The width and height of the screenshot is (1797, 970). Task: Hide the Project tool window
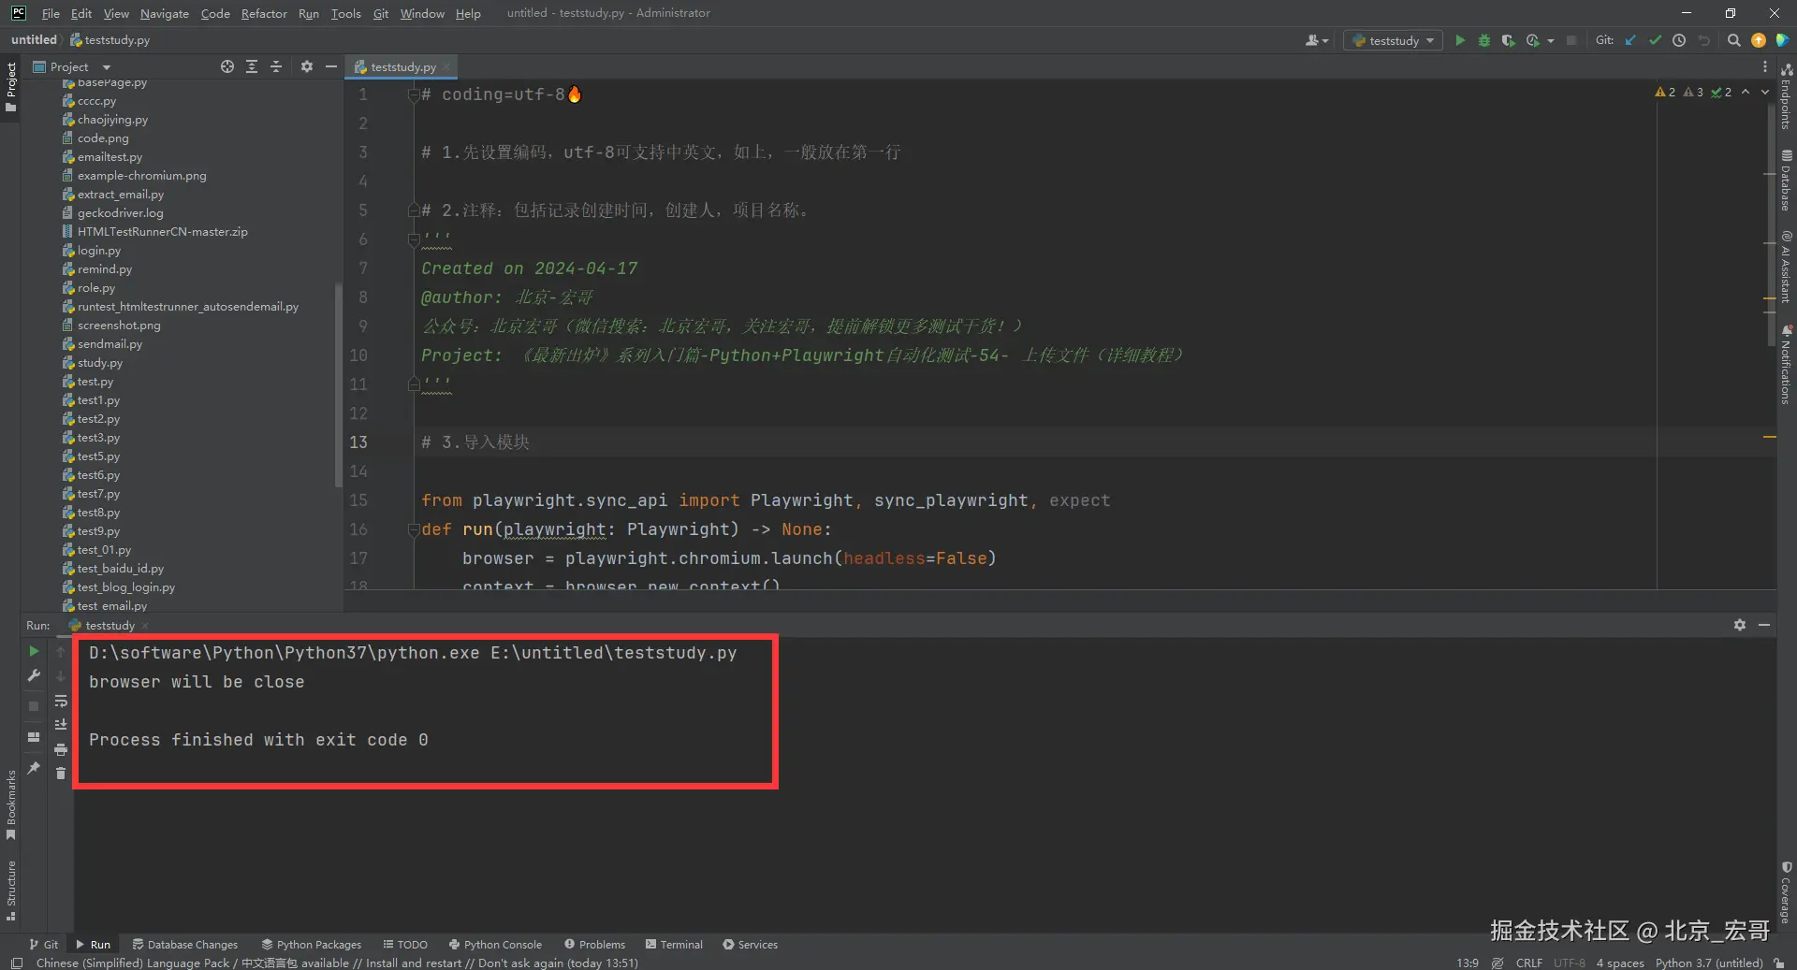click(330, 66)
